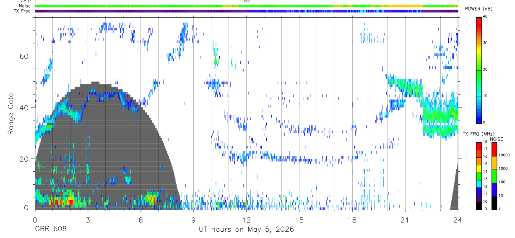Select the 10 tick on POWER scale
Screen dimensions: 515x238
point(485,96)
